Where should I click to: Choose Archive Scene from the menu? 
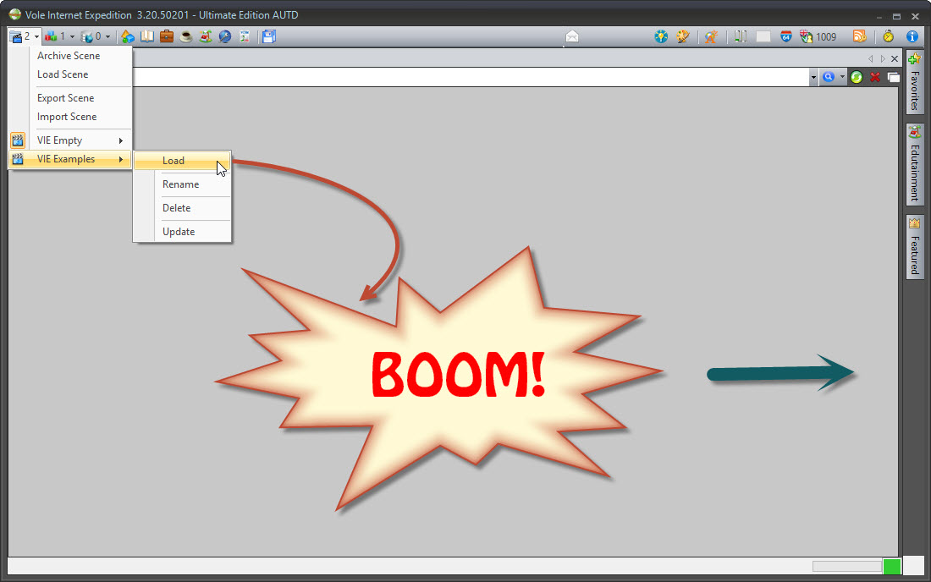(69, 56)
